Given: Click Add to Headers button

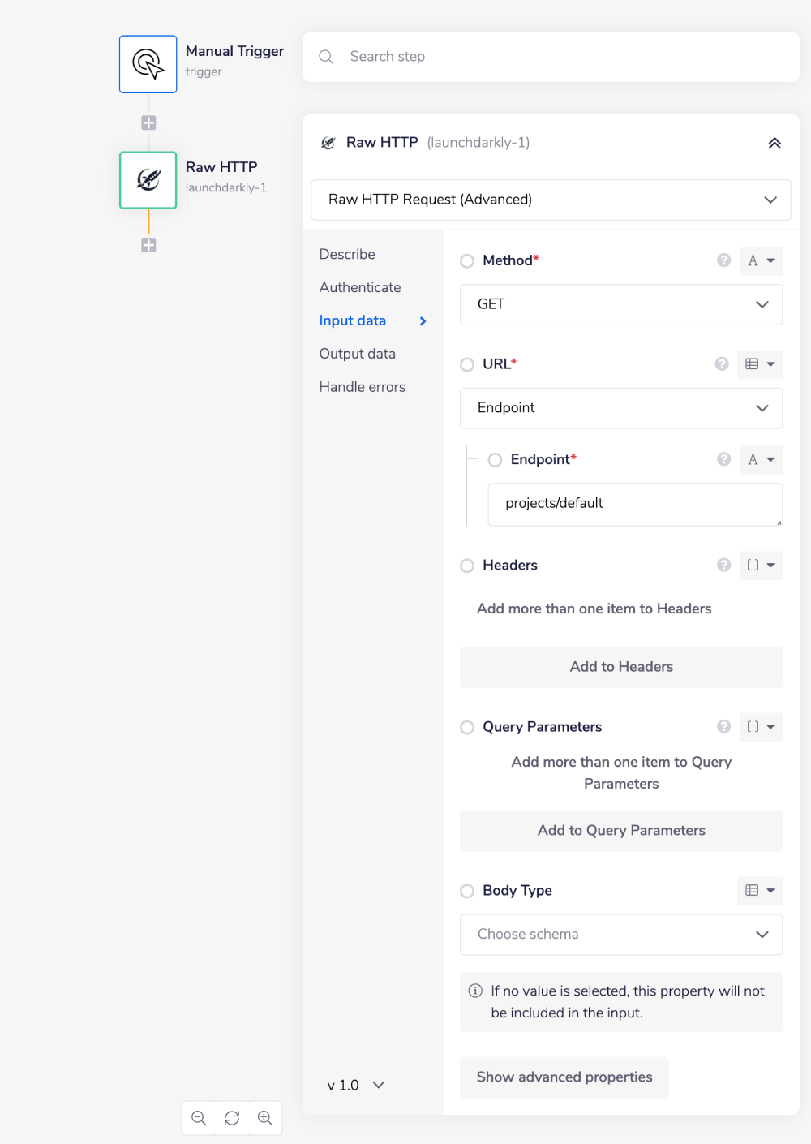Looking at the screenshot, I should coord(621,666).
